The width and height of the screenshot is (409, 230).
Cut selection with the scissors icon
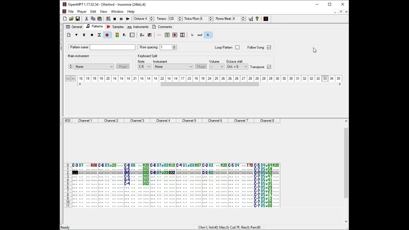(x=86, y=19)
